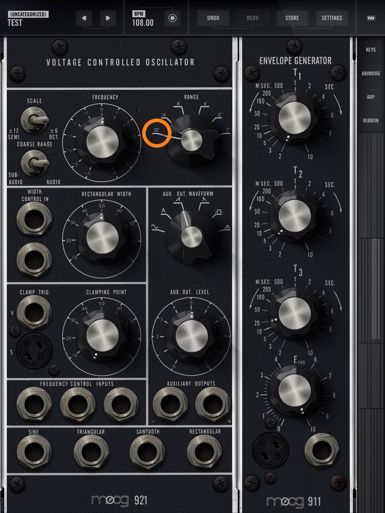Choose the sine wave Aux Out Waveform symbol
Screen dimensions: 385x513
click(154, 226)
